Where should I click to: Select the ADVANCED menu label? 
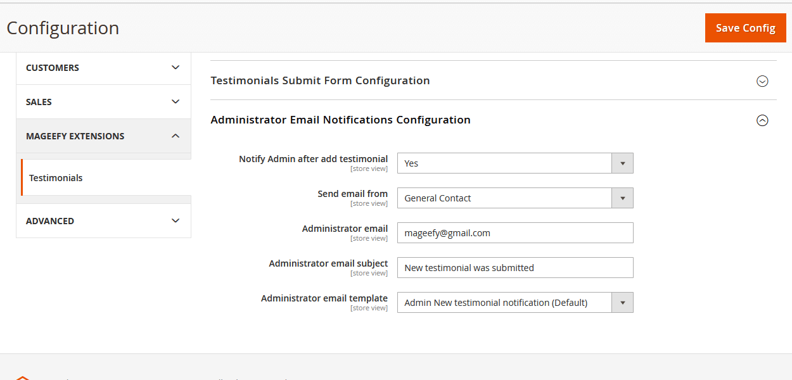50,221
